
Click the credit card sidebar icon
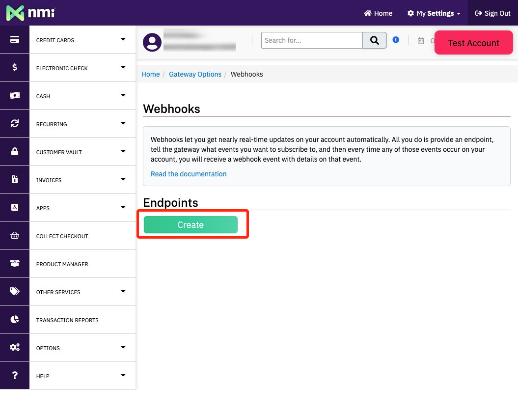click(x=15, y=39)
